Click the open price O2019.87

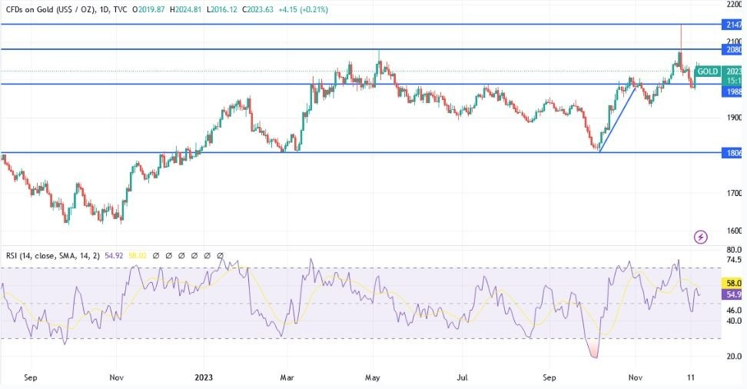click(x=148, y=9)
